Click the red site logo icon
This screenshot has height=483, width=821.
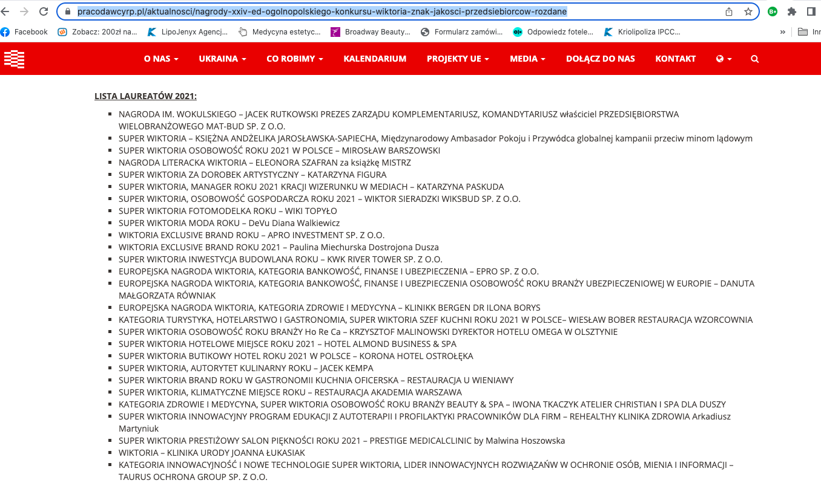pyautogui.click(x=14, y=59)
